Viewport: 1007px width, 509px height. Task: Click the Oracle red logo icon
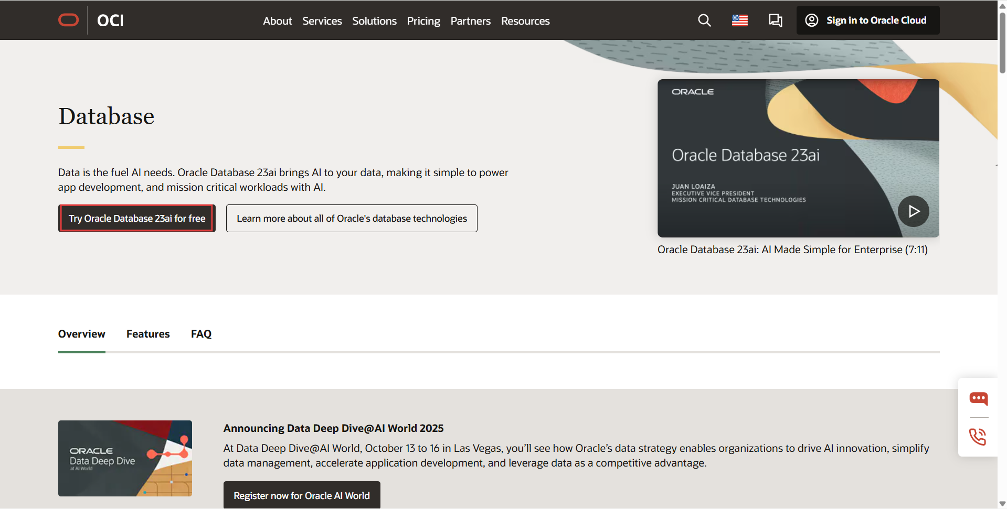(68, 20)
